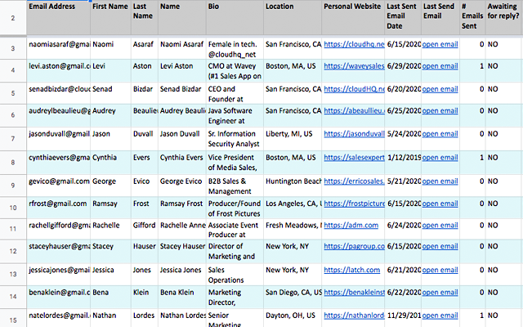This screenshot has height=327, width=523.
Task: Visit the https://cloudhq.ne website link for Naomi
Action: [x=354, y=44]
